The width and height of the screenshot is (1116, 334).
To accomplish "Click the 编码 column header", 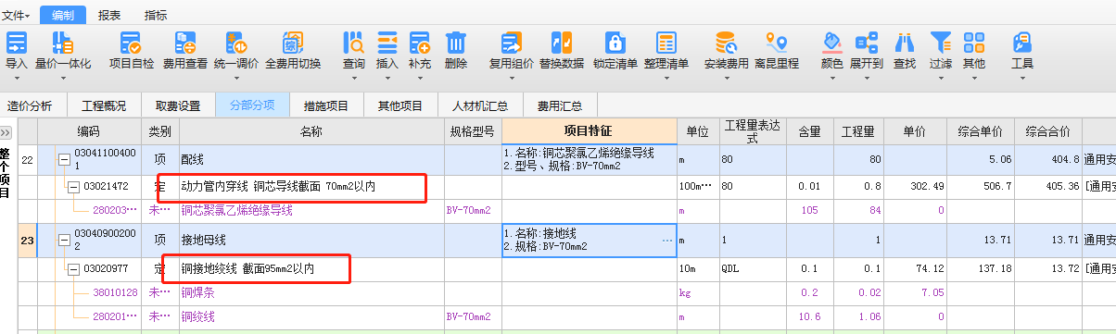I will click(88, 131).
